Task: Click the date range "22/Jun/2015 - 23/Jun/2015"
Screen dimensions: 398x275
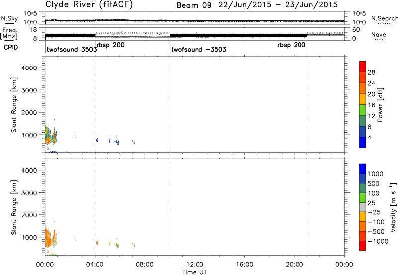Action: coord(278,5)
